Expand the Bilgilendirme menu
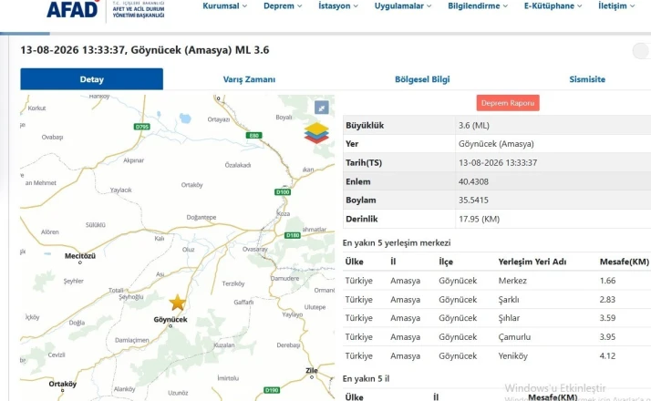The width and height of the screenshot is (651, 401). click(x=478, y=5)
